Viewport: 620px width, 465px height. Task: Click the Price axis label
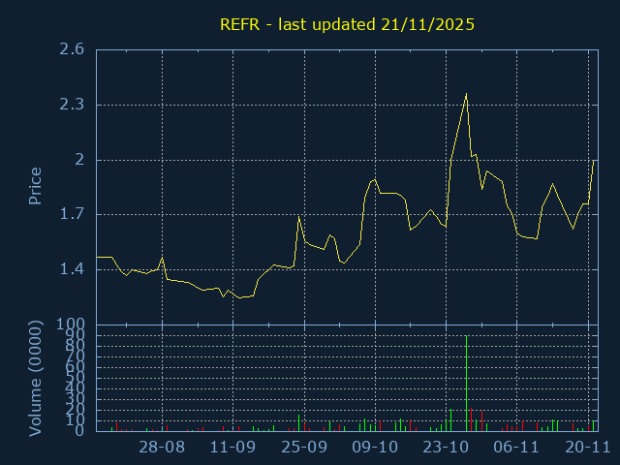(x=35, y=186)
